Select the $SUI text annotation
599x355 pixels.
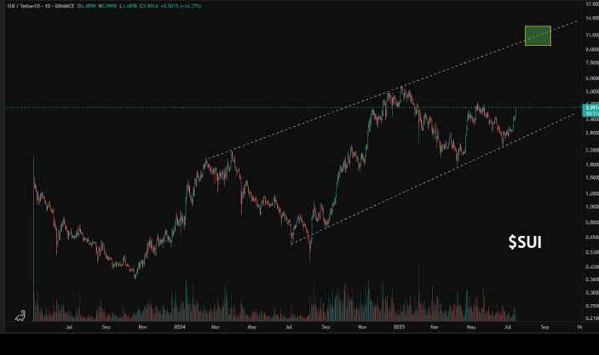[525, 242]
